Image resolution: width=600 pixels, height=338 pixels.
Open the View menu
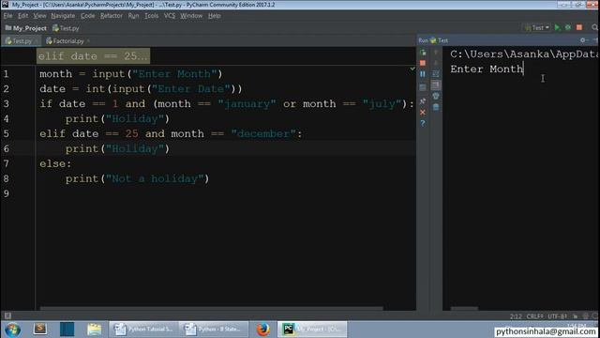pyautogui.click(x=39, y=16)
